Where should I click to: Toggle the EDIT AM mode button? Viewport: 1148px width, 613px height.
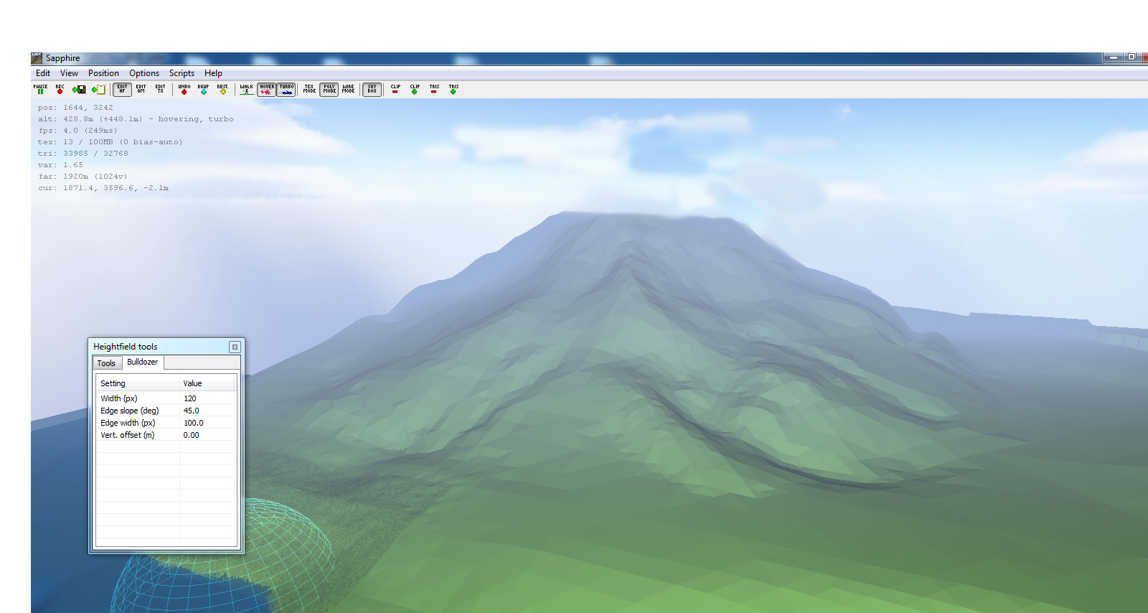141,89
